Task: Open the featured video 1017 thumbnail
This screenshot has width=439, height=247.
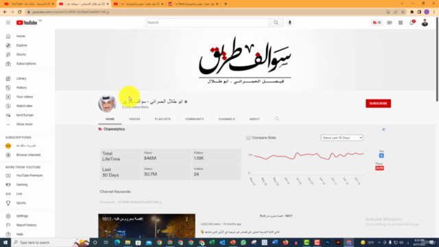Action: click(147, 226)
